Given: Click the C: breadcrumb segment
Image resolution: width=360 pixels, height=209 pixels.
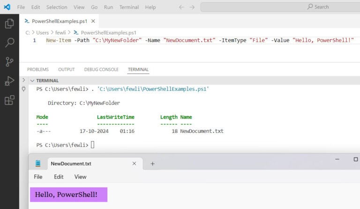Looking at the screenshot, I should click(28, 33).
